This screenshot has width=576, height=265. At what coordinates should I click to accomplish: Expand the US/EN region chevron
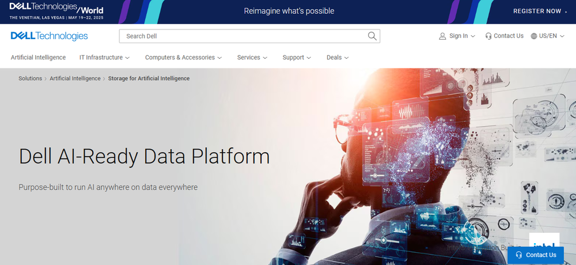coord(562,36)
